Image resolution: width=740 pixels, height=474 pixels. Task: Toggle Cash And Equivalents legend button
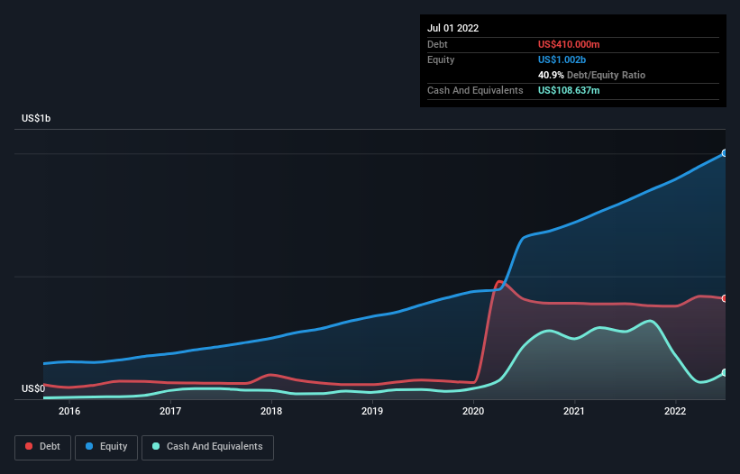207,447
